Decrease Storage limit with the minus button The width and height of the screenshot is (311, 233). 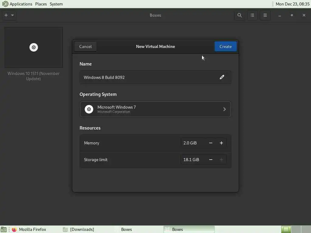tap(211, 160)
